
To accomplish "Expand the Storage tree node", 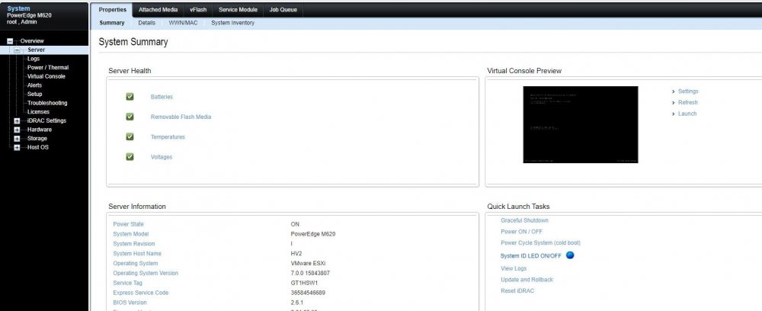I will point(17,139).
